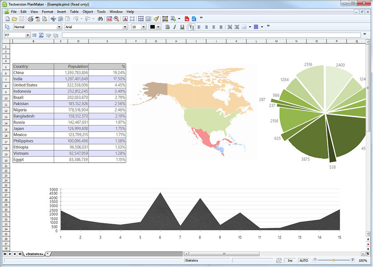Click the formula edit input field
The width and height of the screenshot is (373, 267).
(211, 36)
